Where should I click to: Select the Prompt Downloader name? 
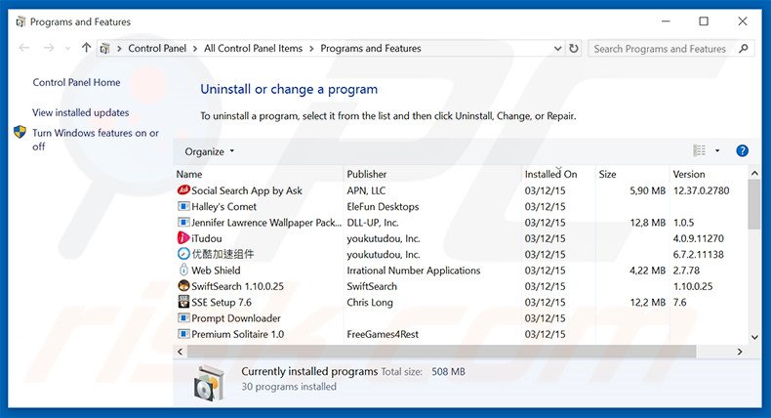(x=236, y=318)
